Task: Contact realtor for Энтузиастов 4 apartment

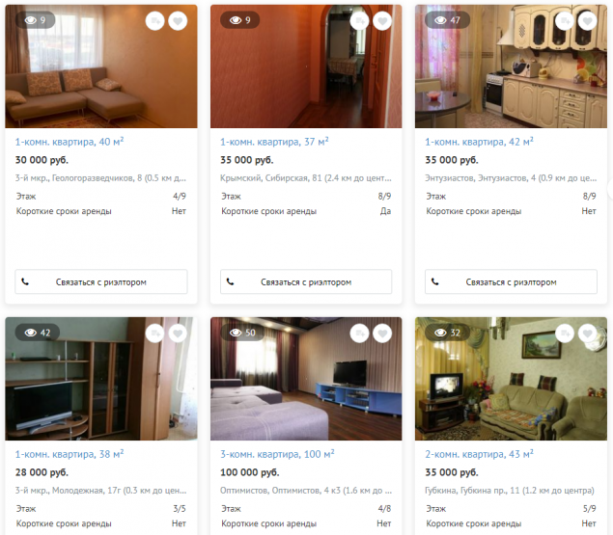Action: click(x=511, y=281)
